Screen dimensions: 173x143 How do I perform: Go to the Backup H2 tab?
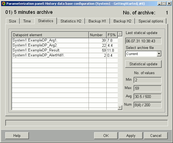coord(122,21)
